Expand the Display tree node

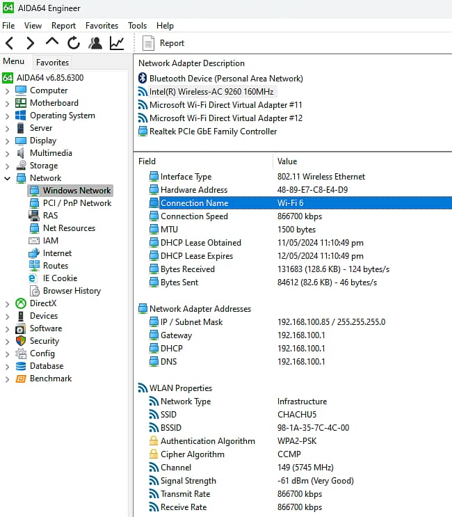[x=7, y=141]
